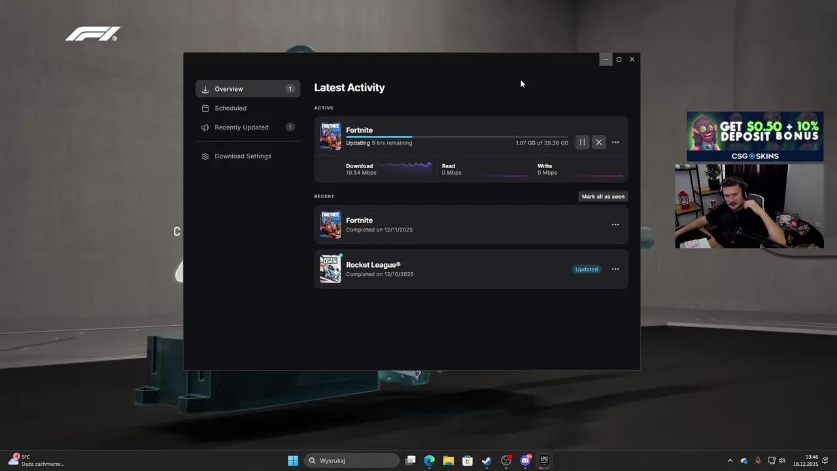The image size is (837, 471).
Task: Open the clock and date flyout
Action: coord(806,461)
